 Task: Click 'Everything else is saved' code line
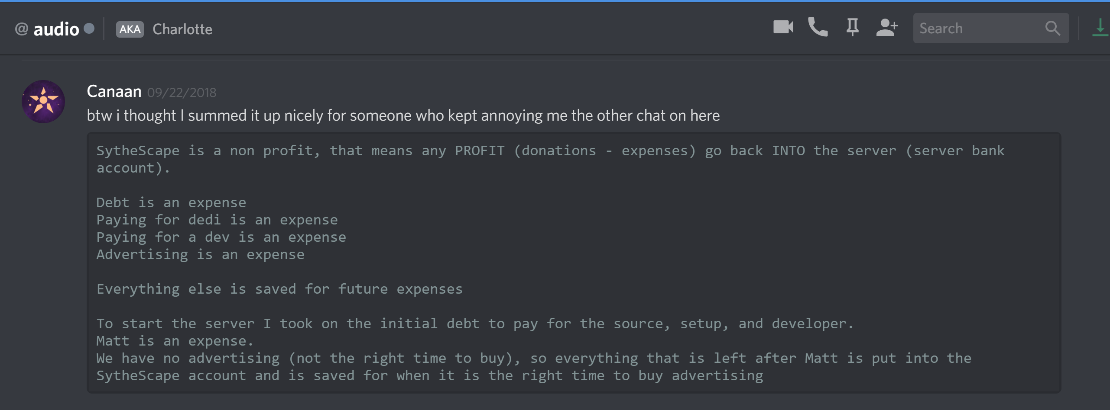click(279, 289)
